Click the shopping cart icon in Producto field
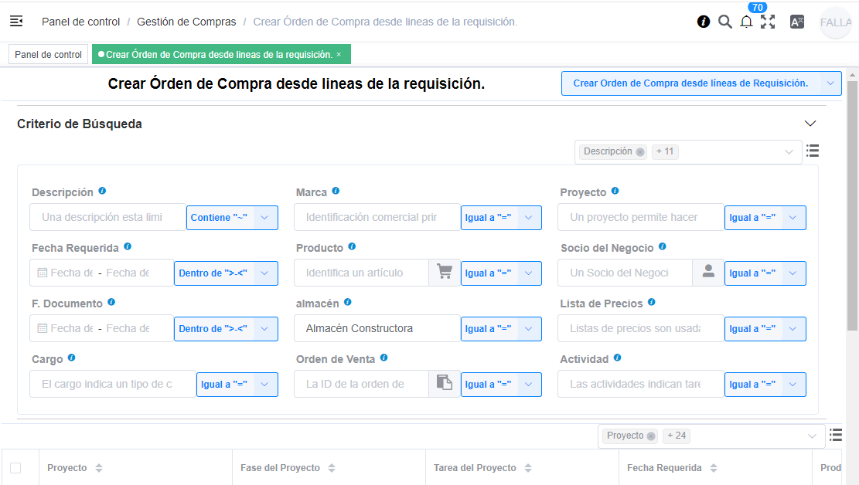 pyautogui.click(x=445, y=273)
